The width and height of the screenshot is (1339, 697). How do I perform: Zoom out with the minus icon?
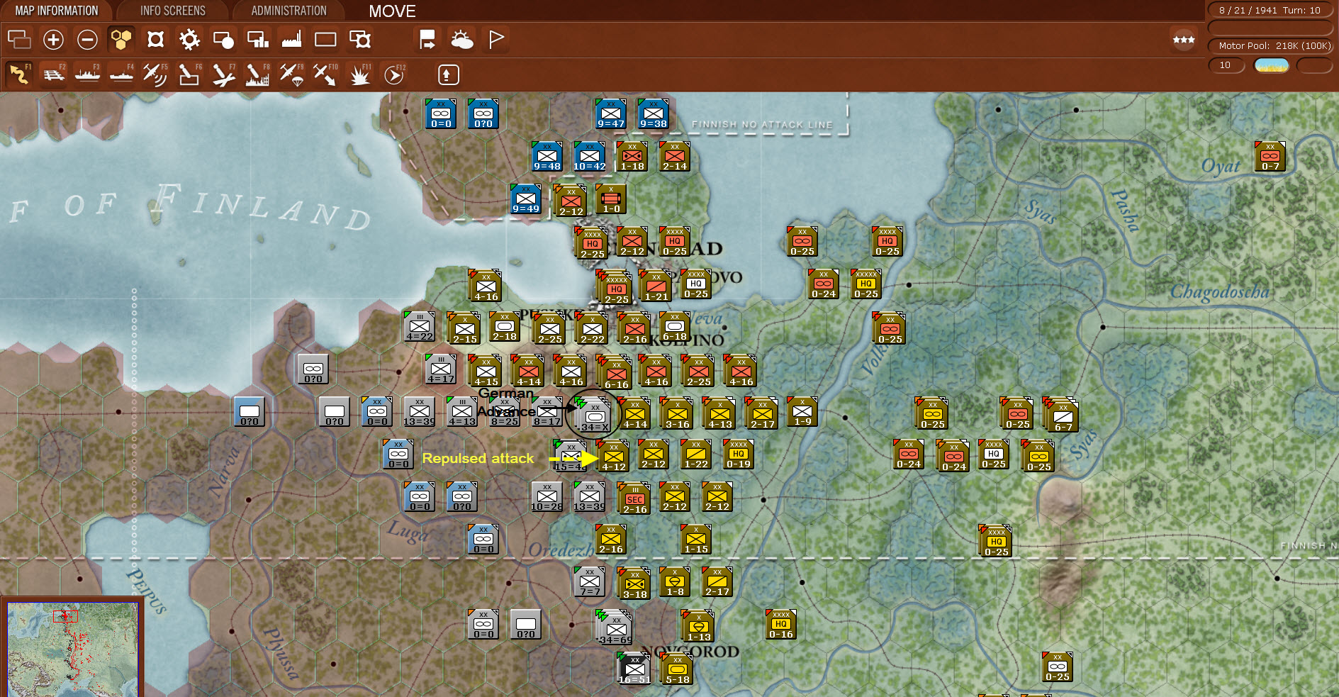tap(87, 40)
